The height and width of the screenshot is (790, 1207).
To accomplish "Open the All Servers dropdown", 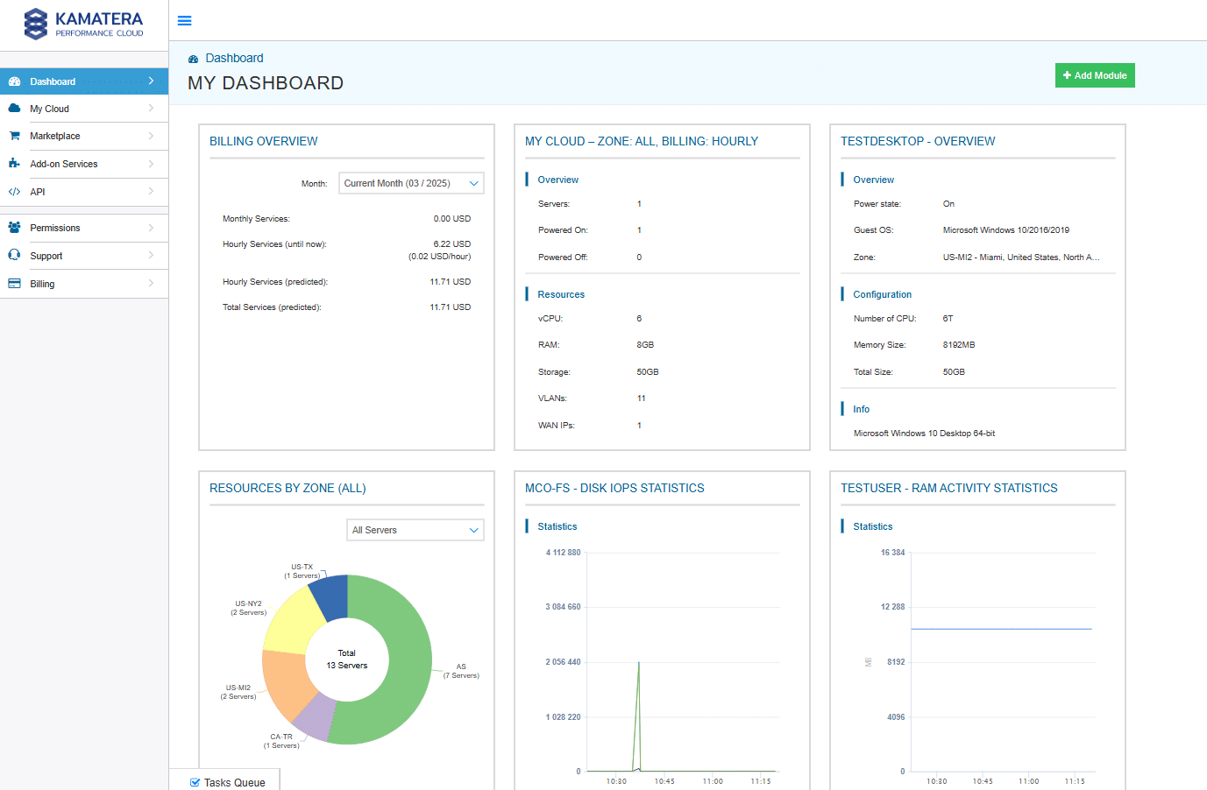I will [x=415, y=530].
